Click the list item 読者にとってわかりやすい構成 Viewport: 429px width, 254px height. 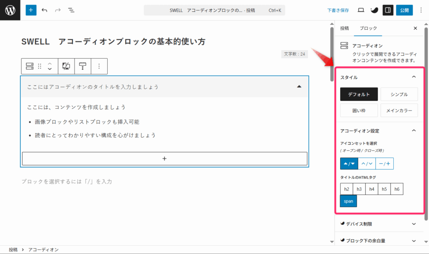[x=95, y=135]
